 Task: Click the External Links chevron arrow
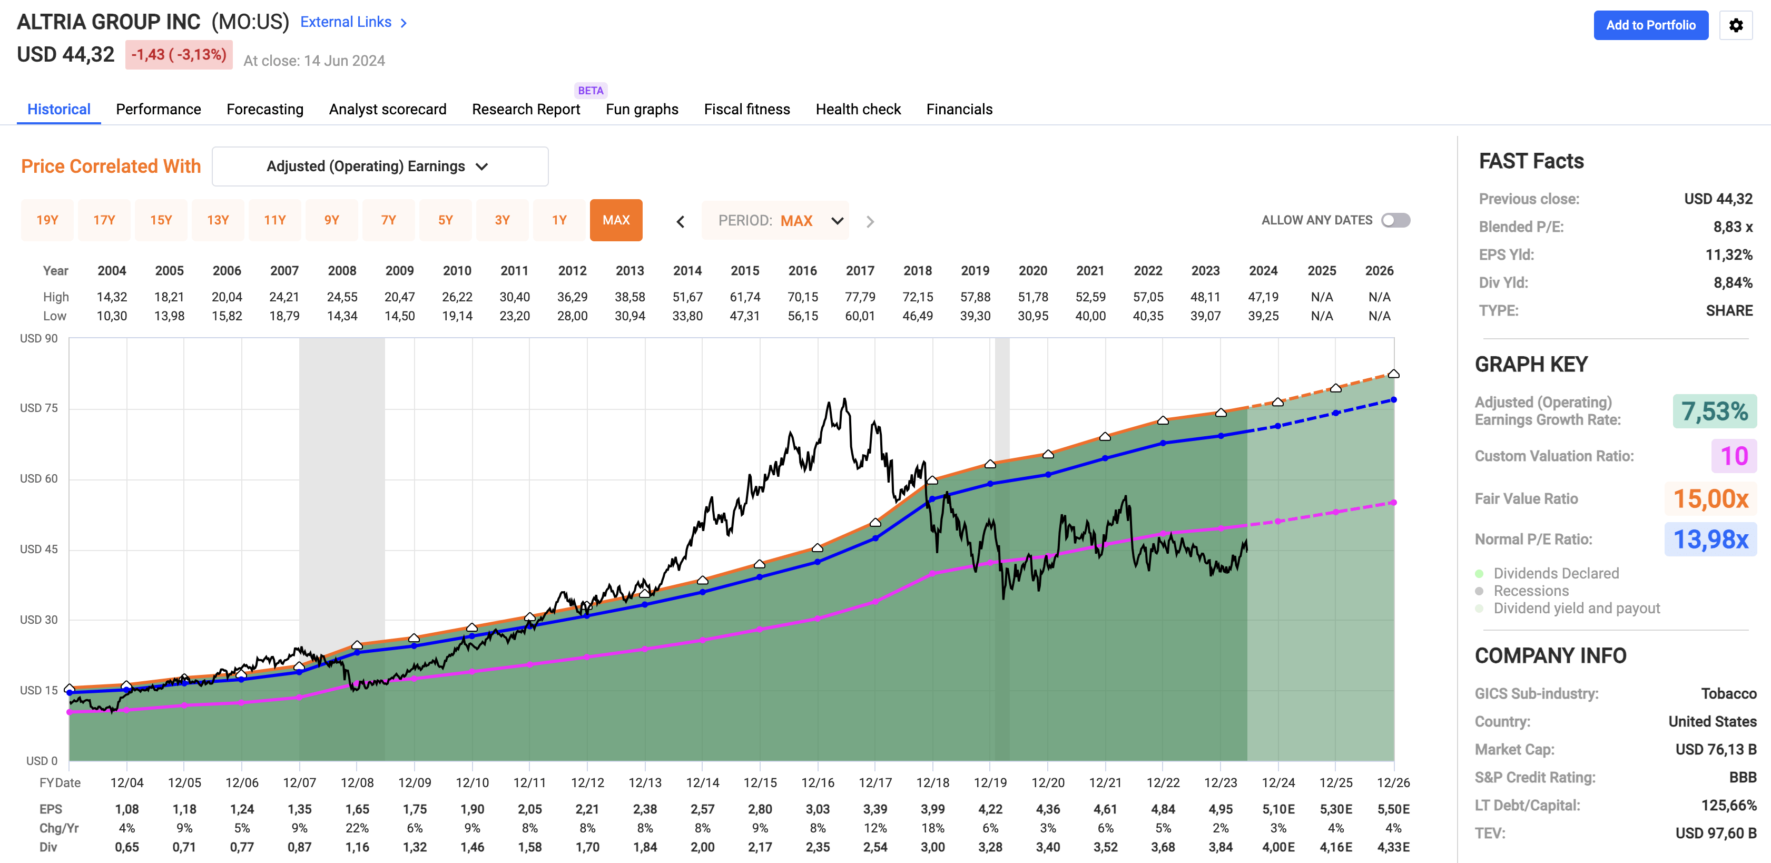coord(404,23)
